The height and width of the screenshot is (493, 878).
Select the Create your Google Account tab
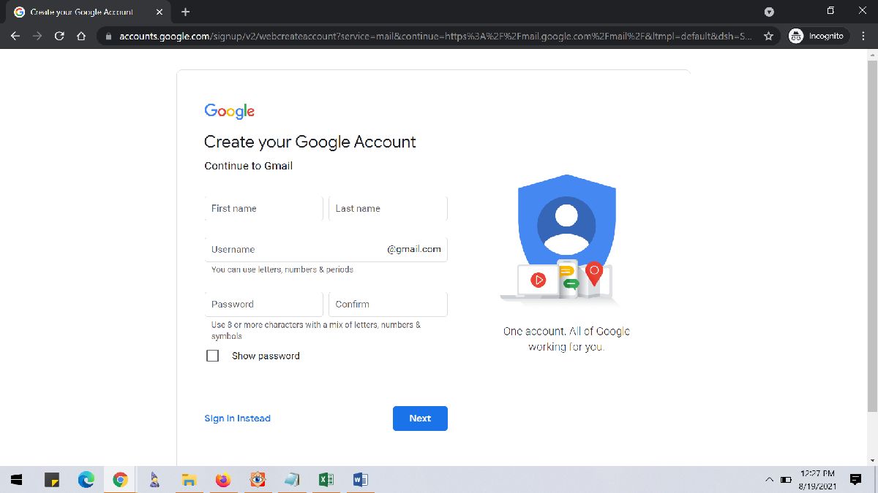click(87, 12)
